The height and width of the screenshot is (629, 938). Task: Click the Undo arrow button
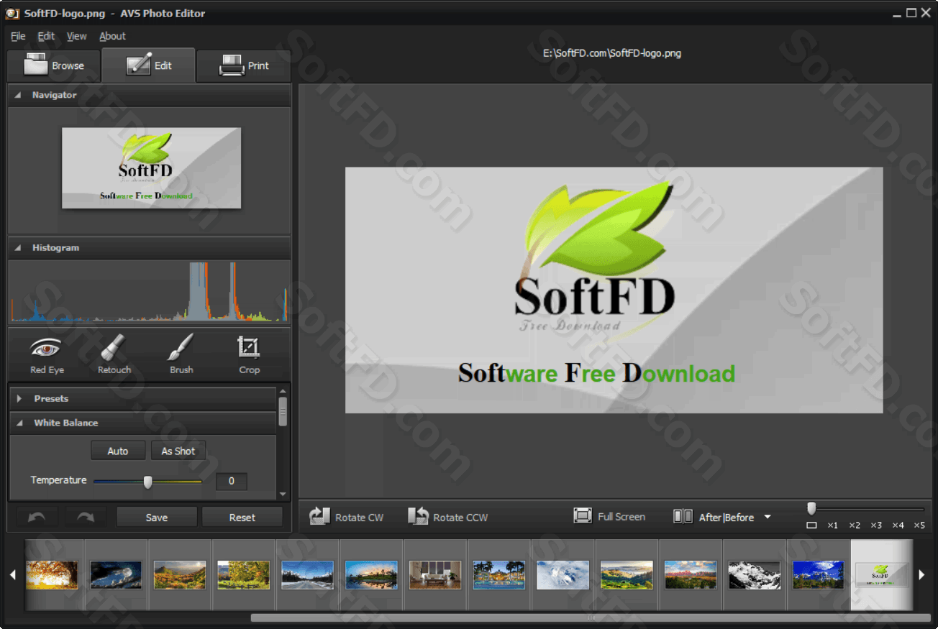click(x=37, y=517)
